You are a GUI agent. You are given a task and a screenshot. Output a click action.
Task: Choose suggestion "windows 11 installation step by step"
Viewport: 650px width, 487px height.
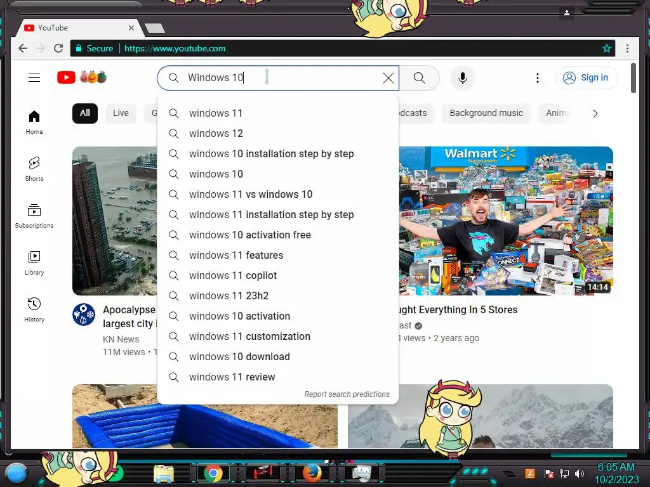[x=278, y=214]
